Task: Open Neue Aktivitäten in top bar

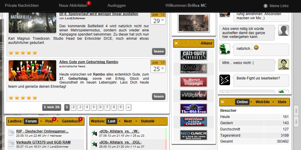Action: pos(73,6)
